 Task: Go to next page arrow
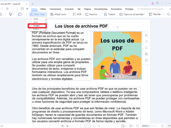point(94,126)
